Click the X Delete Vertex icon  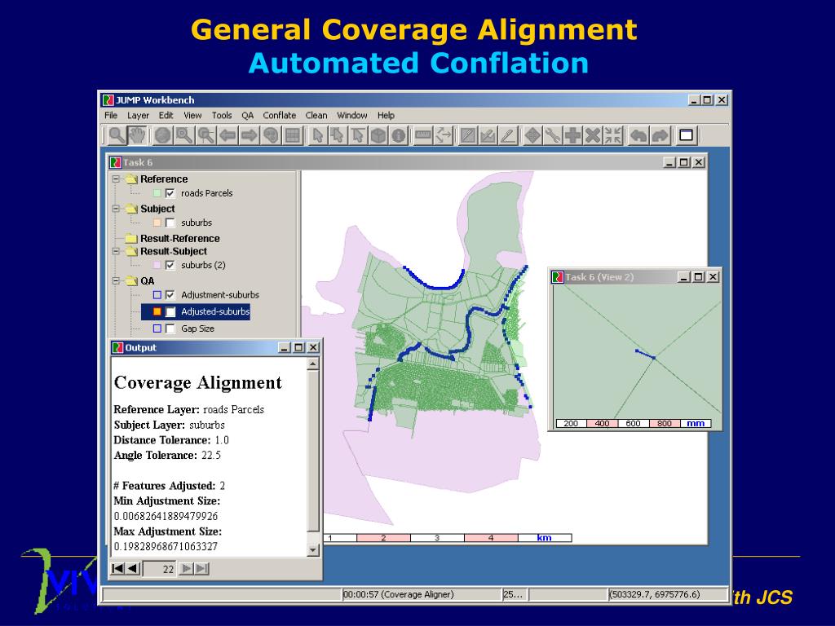pyautogui.click(x=593, y=135)
